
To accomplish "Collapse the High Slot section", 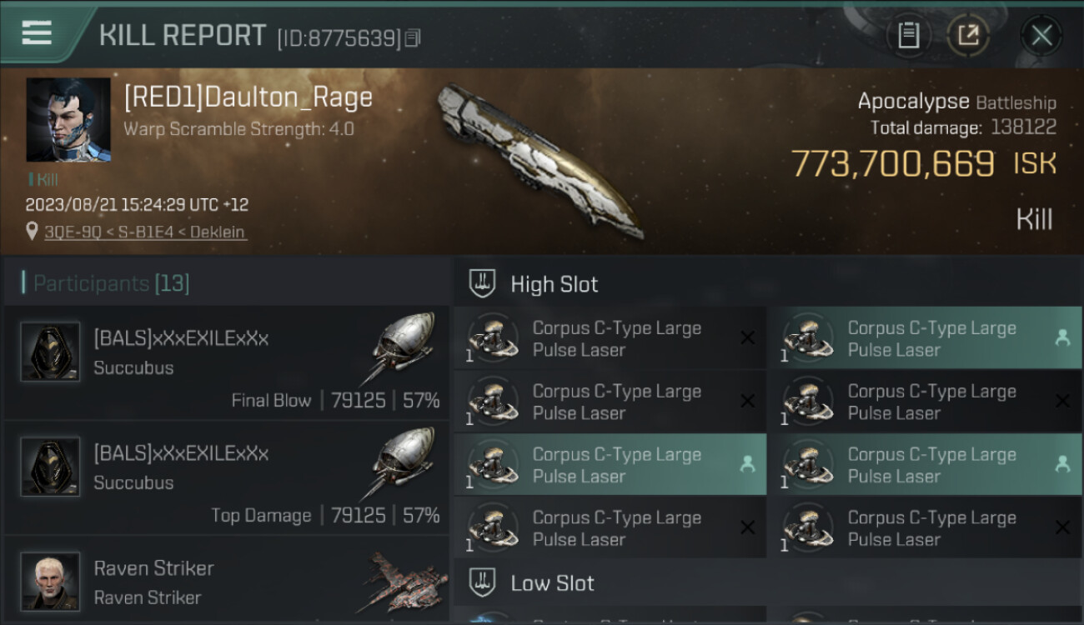I will [554, 284].
